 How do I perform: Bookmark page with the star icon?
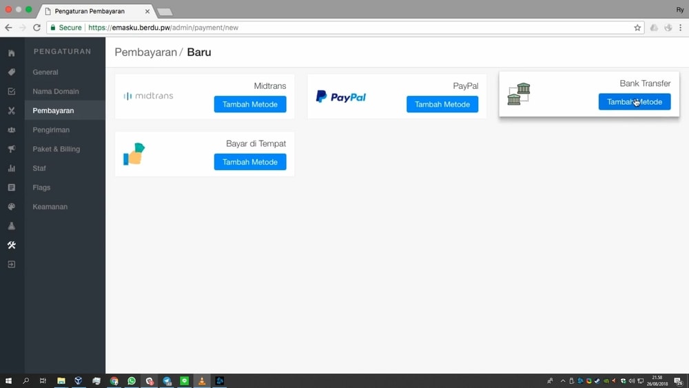(x=637, y=28)
